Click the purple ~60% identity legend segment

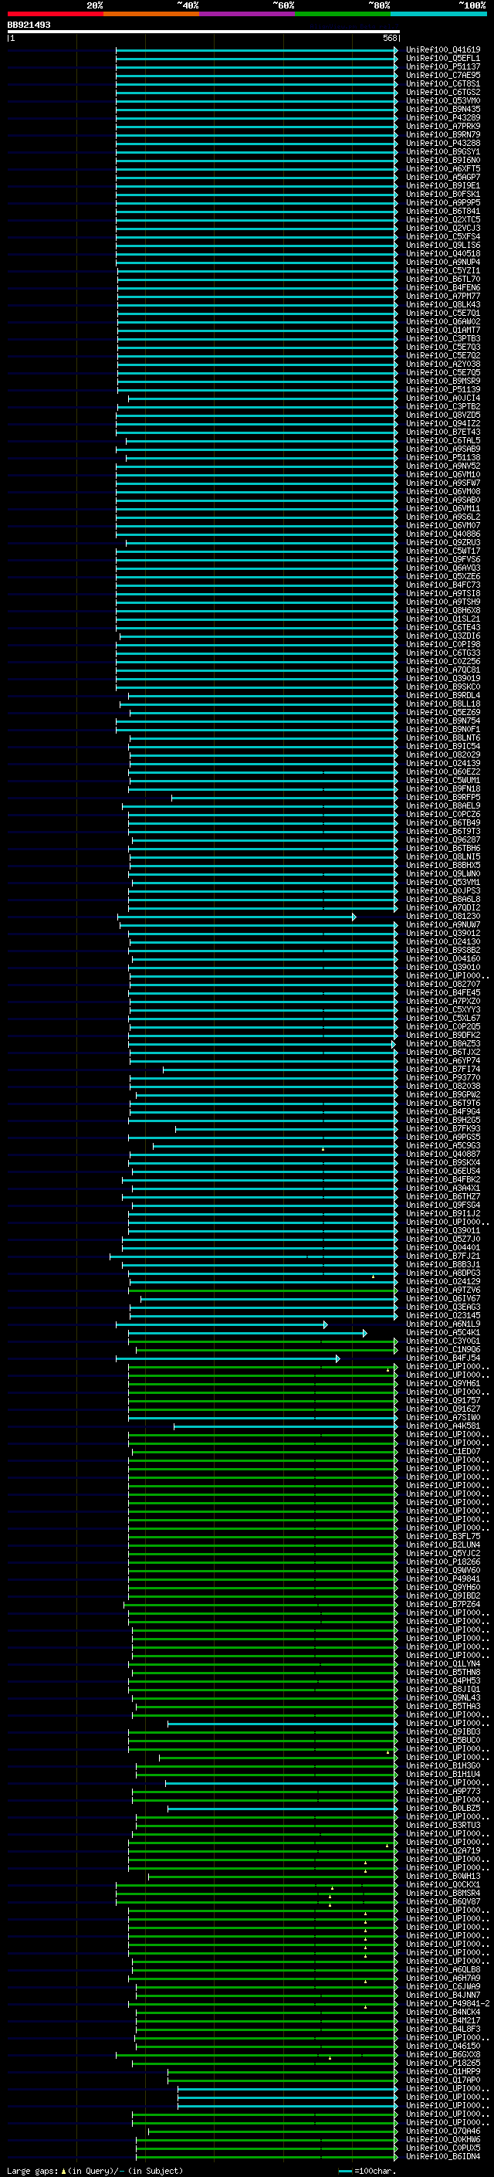246,14
